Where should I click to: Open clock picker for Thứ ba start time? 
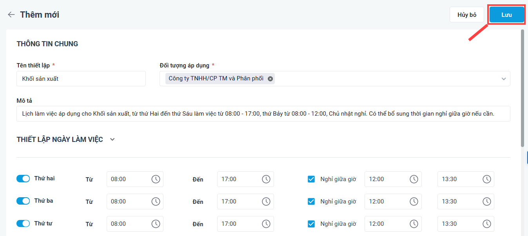(x=156, y=202)
